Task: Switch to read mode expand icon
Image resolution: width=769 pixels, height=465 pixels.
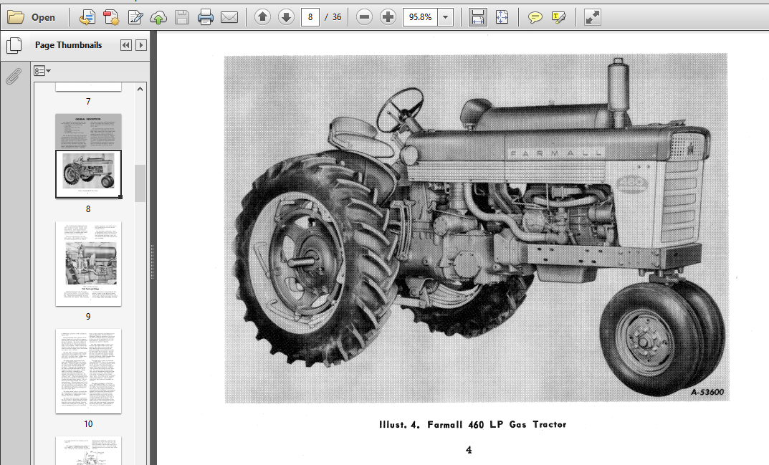Action: pyautogui.click(x=592, y=17)
